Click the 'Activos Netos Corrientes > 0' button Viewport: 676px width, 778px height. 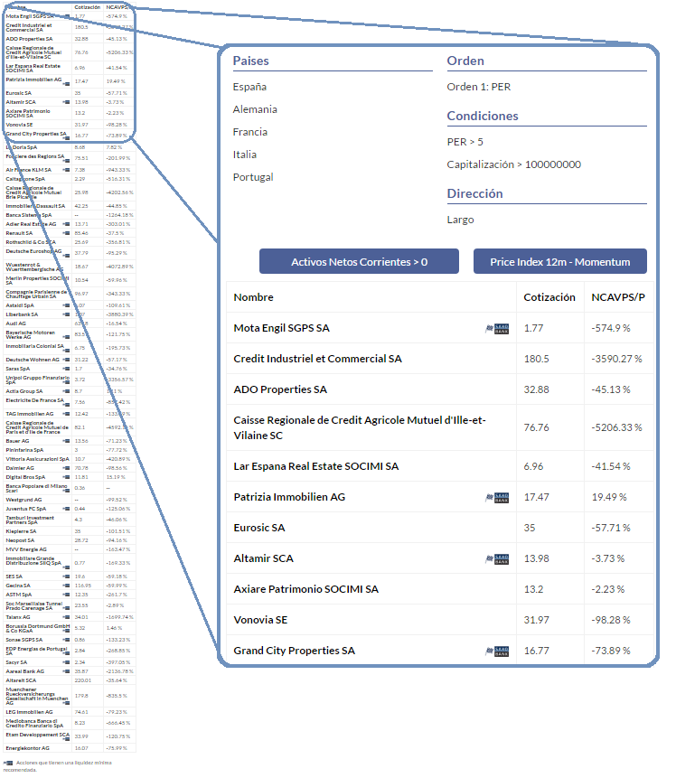pyautogui.click(x=359, y=261)
